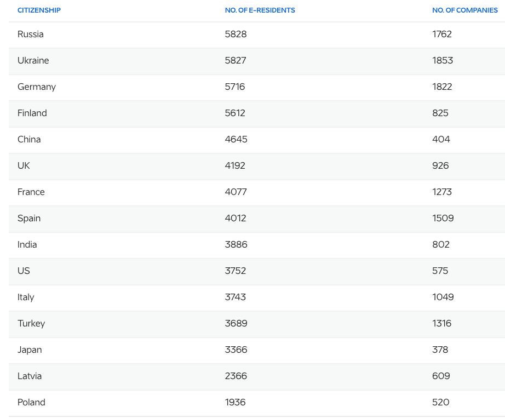Select the Russia row label

coord(31,34)
